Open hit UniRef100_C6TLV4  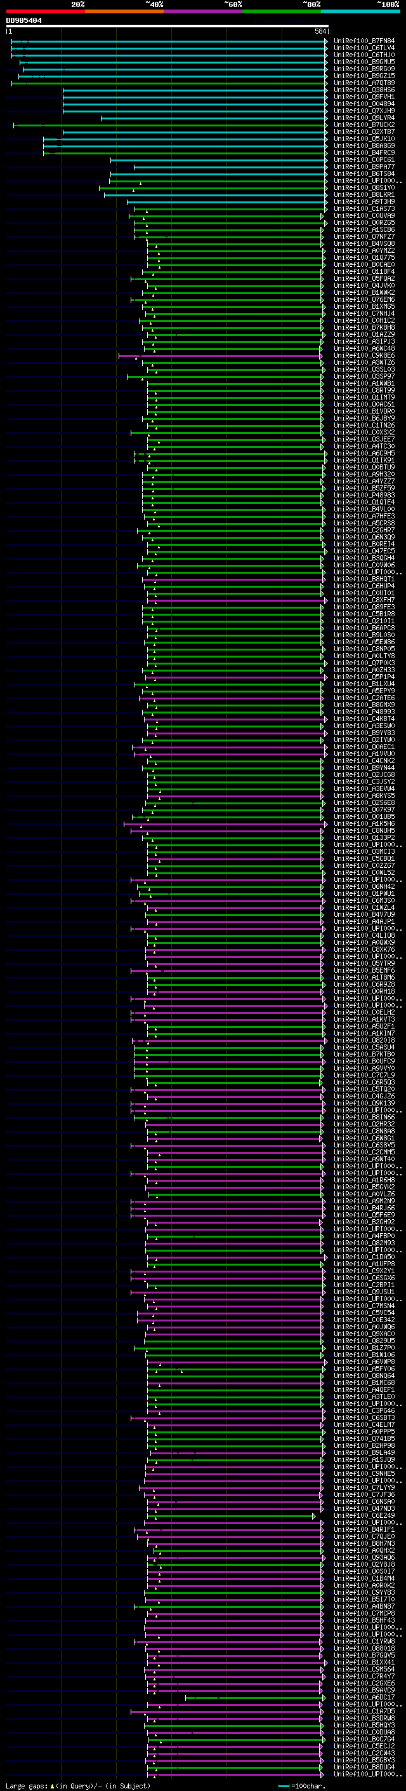364,48
